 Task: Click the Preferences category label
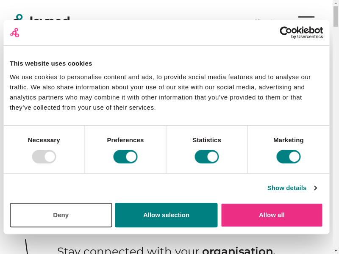tap(125, 140)
